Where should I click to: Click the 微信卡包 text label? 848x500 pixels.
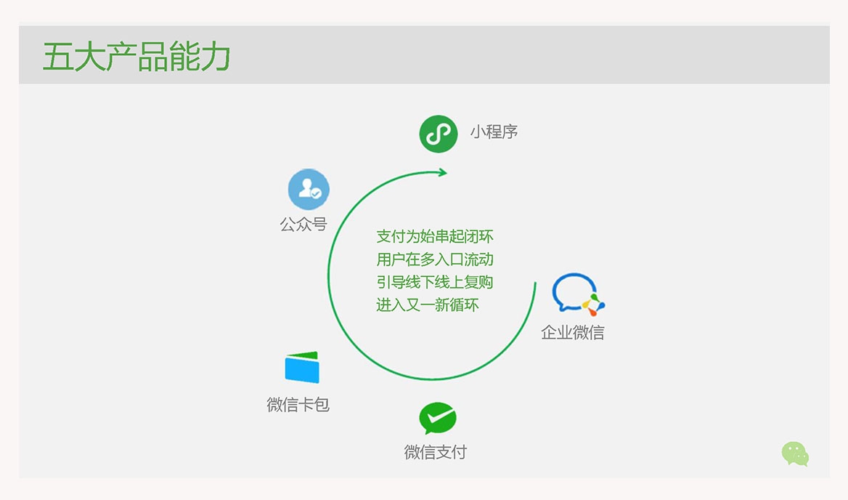[298, 405]
